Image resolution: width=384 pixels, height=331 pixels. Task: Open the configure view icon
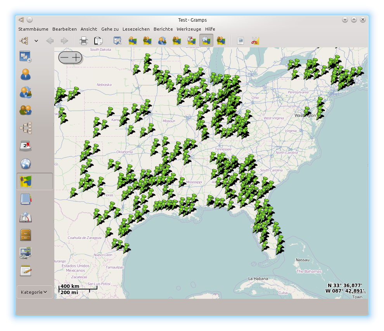tap(118, 41)
